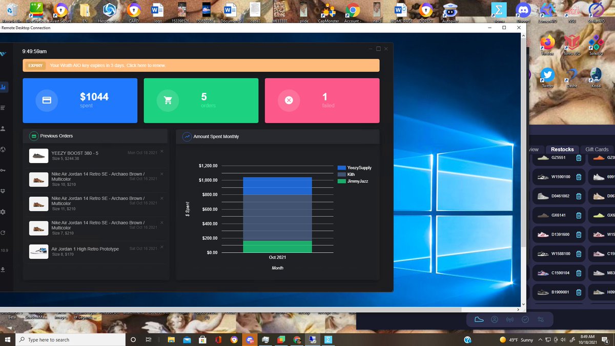This screenshot has height=346, width=615.
Task: Open the profile icon in bottom navigation bar
Action: [495, 319]
